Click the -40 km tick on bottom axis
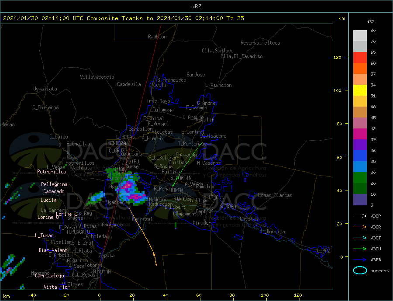The height and width of the screenshot is (301, 393). coord(32,295)
